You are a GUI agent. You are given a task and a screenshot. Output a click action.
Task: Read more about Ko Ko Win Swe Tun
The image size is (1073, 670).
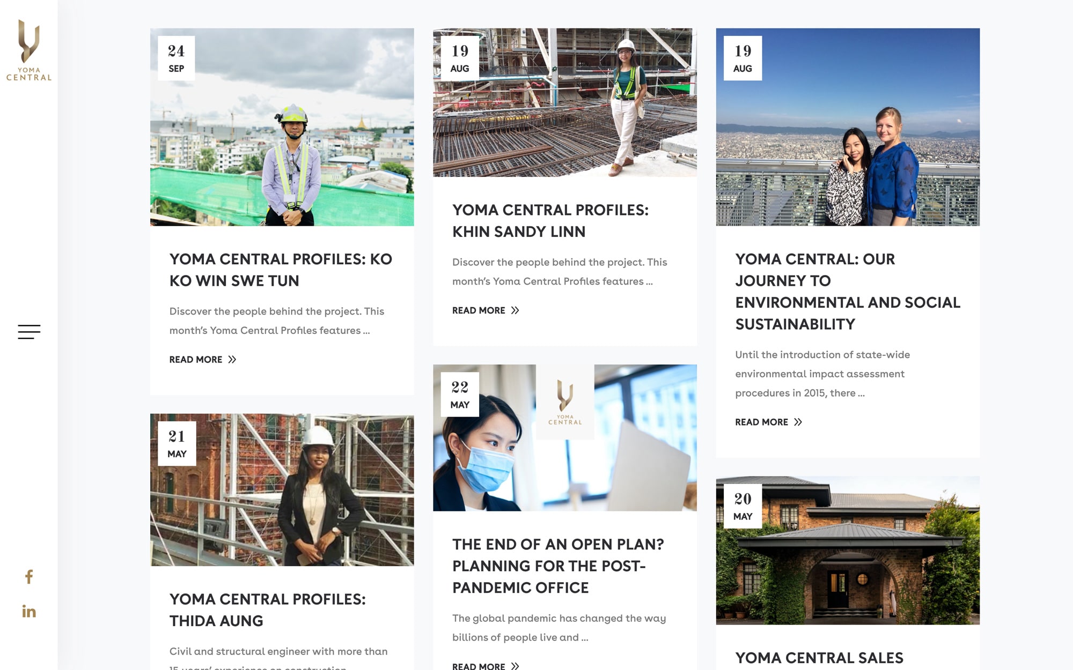[x=203, y=360]
